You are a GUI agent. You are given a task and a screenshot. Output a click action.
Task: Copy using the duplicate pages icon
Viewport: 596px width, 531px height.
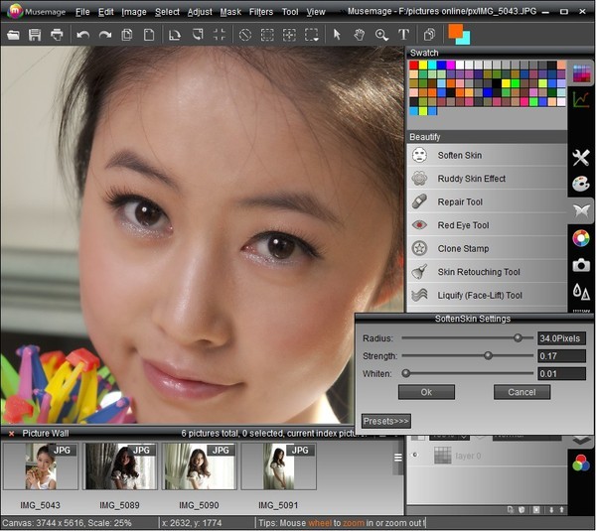click(126, 35)
